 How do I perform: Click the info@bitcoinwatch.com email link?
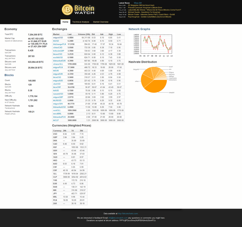[118, 218]
